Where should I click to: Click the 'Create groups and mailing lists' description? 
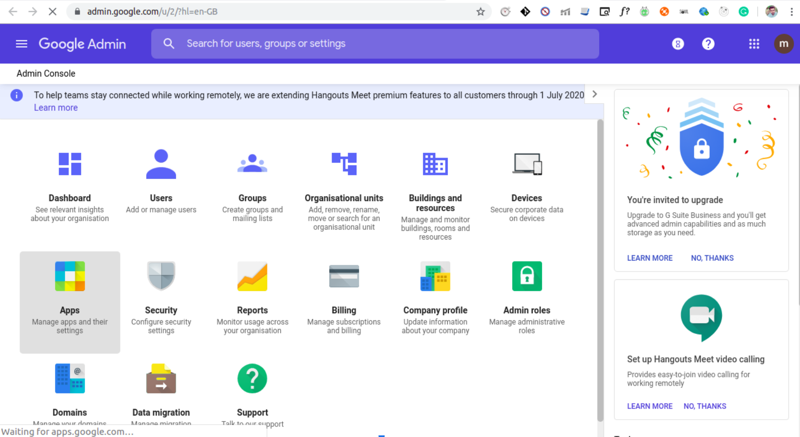pyautogui.click(x=252, y=214)
